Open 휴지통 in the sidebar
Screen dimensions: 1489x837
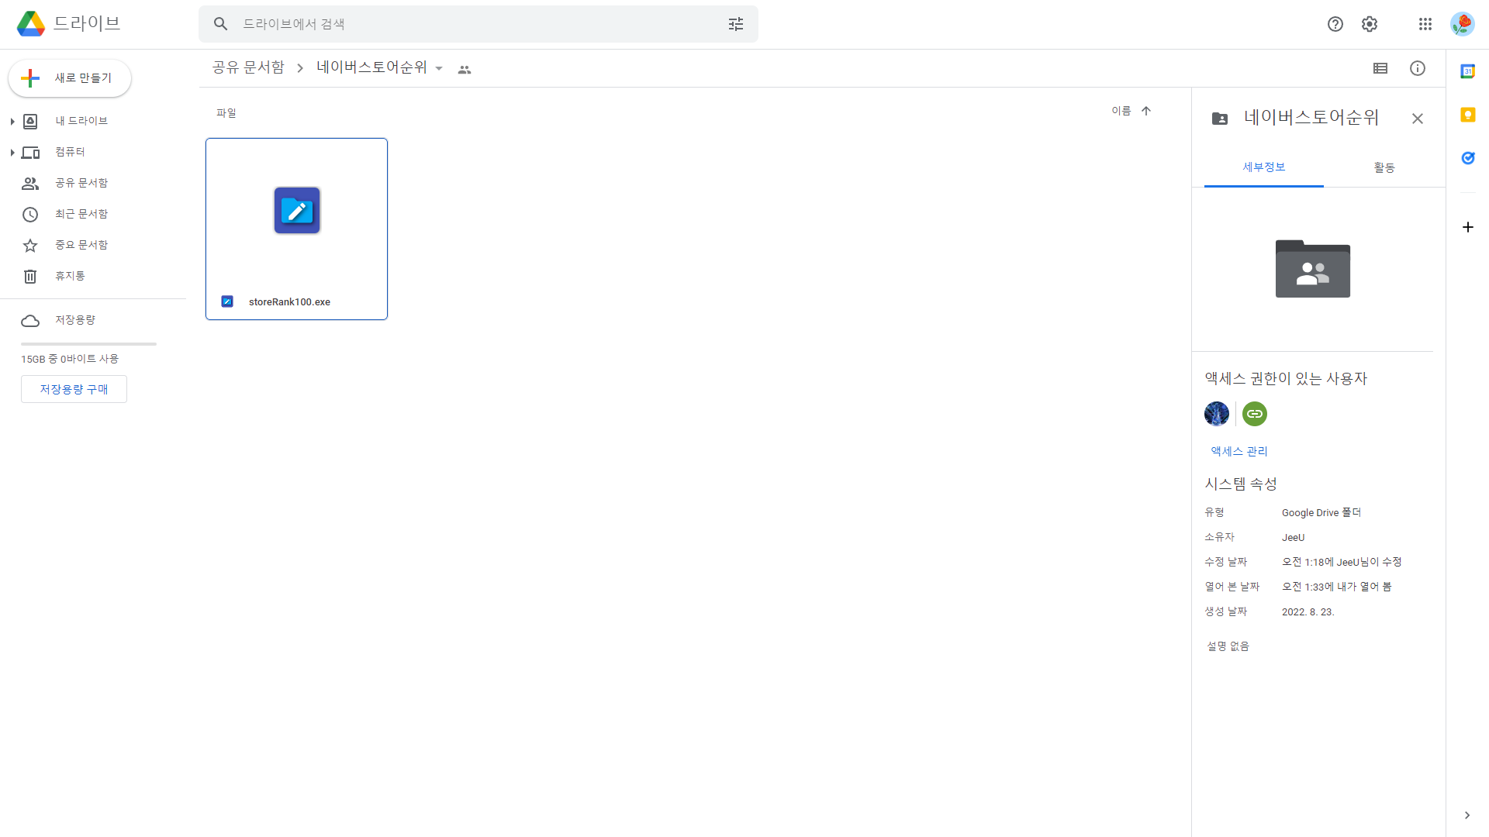[x=70, y=276]
